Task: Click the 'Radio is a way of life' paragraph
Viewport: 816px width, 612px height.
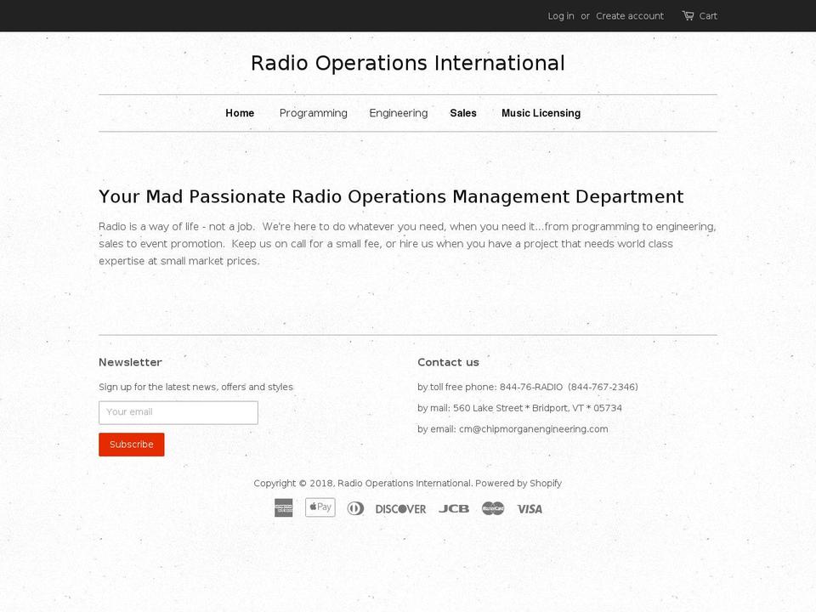Action: (x=407, y=244)
